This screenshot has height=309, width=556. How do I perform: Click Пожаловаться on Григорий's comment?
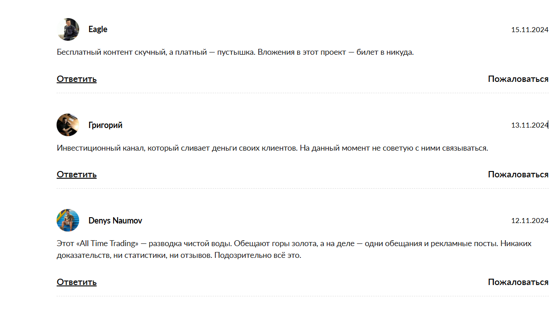[518, 175]
